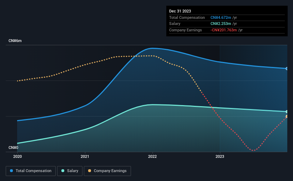Click the CN¥2.253m salary value
The width and height of the screenshot is (293, 181).
point(221,24)
